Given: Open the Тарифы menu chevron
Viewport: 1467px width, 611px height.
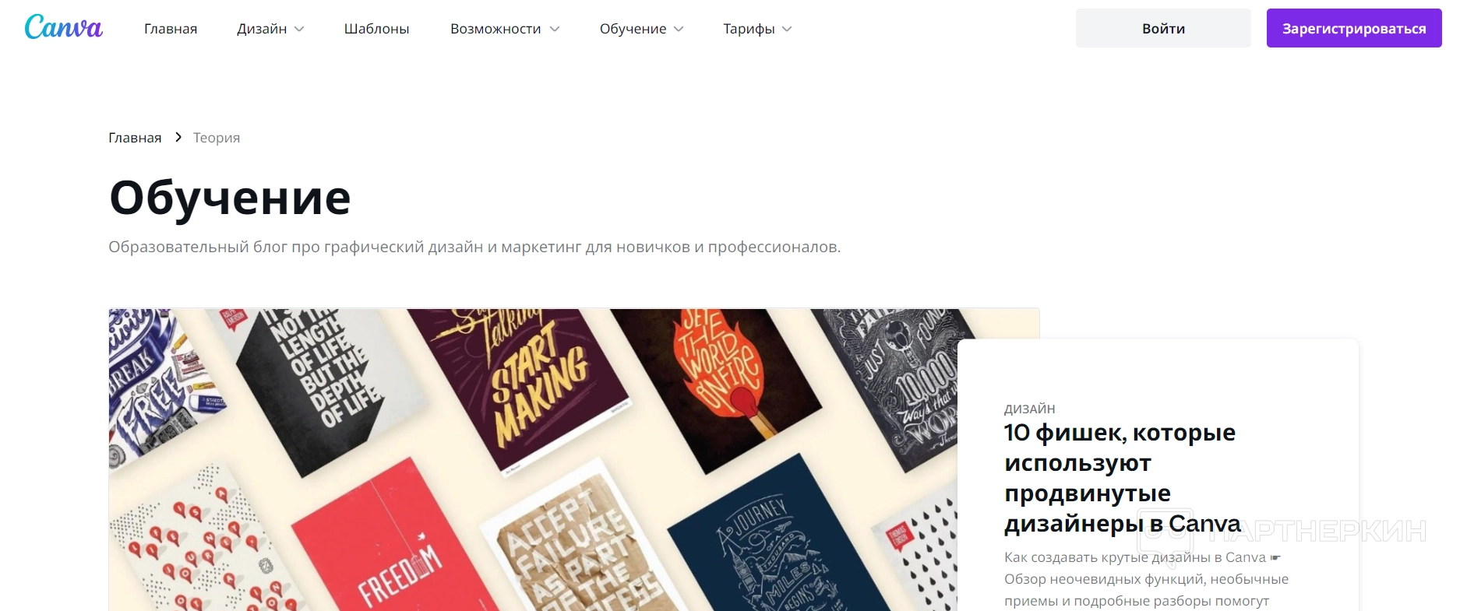Looking at the screenshot, I should (x=787, y=29).
